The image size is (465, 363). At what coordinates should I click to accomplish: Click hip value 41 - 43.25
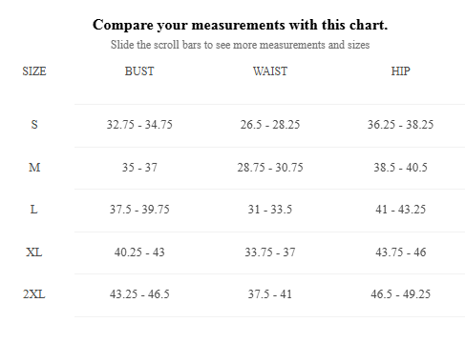point(400,210)
